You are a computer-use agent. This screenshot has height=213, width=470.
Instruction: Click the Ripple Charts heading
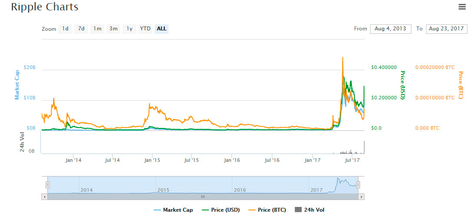pos(45,7)
